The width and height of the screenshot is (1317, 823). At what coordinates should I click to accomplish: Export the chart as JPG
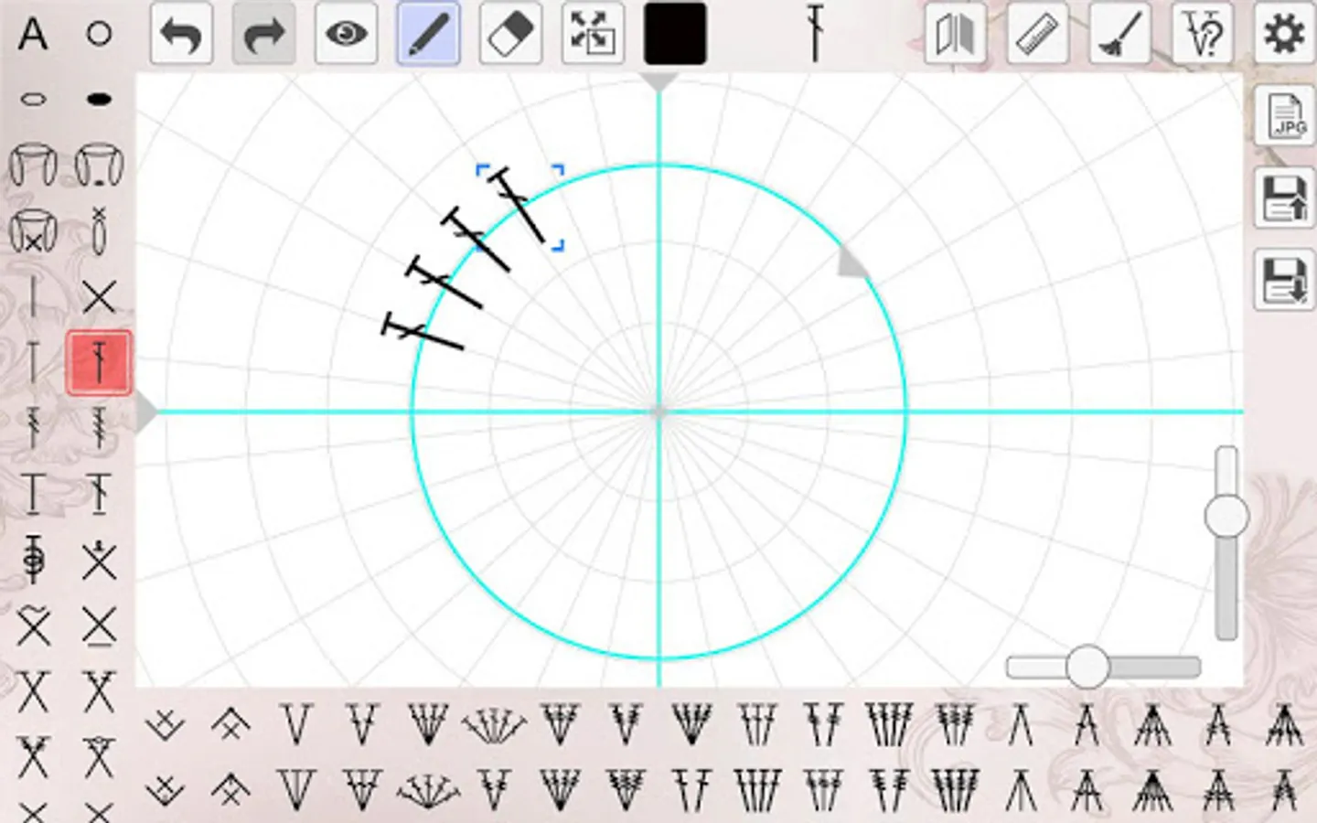point(1285,117)
